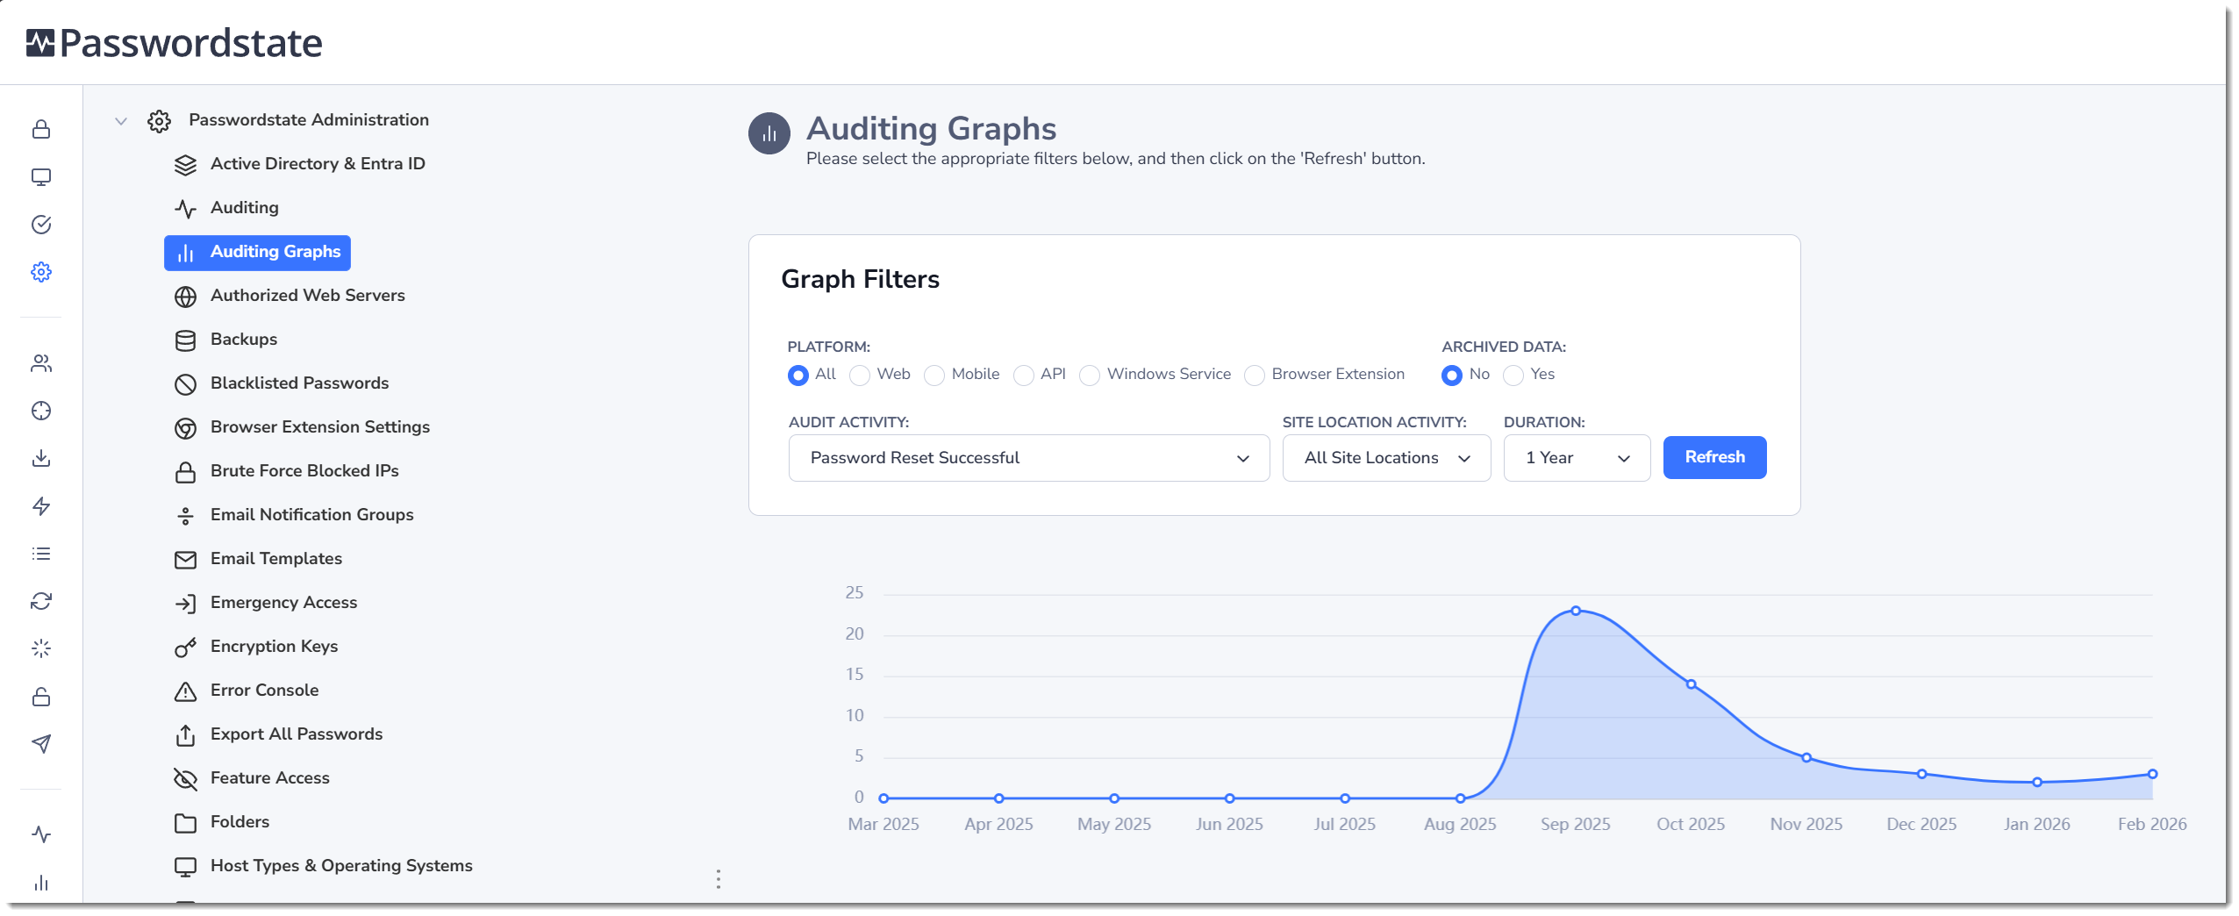Open Export All Passwords
Viewport: 2239px width, 916px height.
tap(297, 734)
